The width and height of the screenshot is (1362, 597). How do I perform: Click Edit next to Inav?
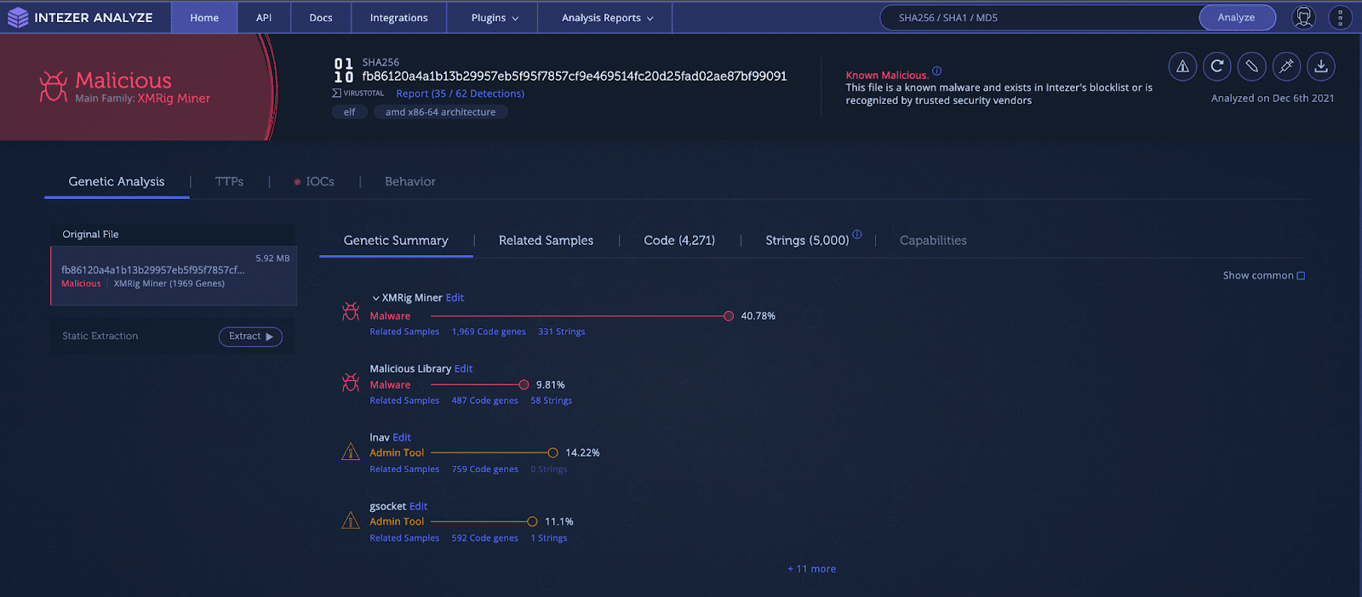(402, 437)
